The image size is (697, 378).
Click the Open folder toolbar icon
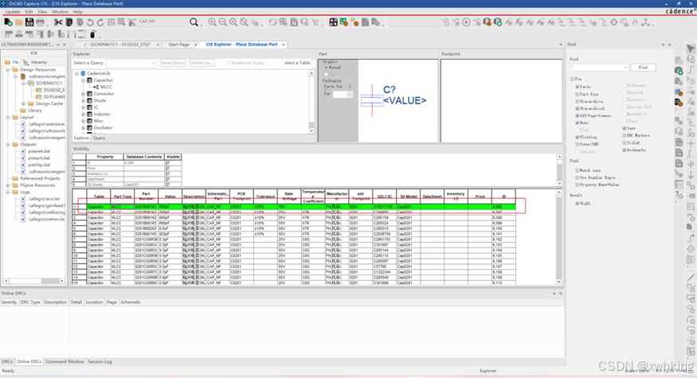(18, 21)
